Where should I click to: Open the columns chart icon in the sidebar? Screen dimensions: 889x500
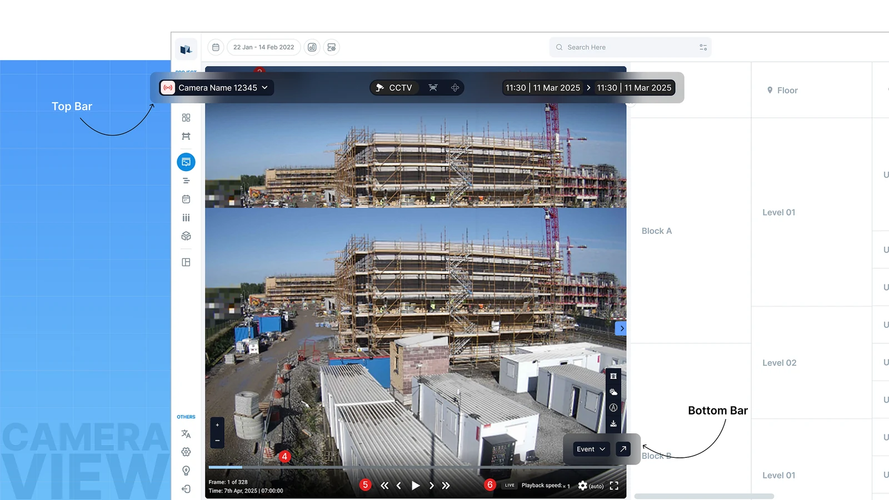click(x=186, y=218)
